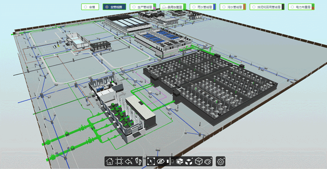The image size is (327, 169).
Task: Open the gear settings menu
Action: tap(220, 161)
